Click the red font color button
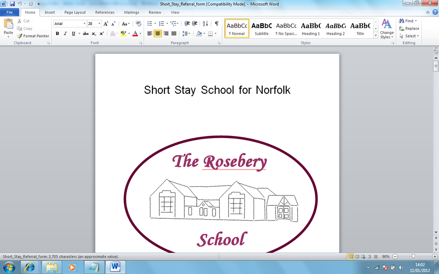The image size is (439, 274). click(x=135, y=34)
